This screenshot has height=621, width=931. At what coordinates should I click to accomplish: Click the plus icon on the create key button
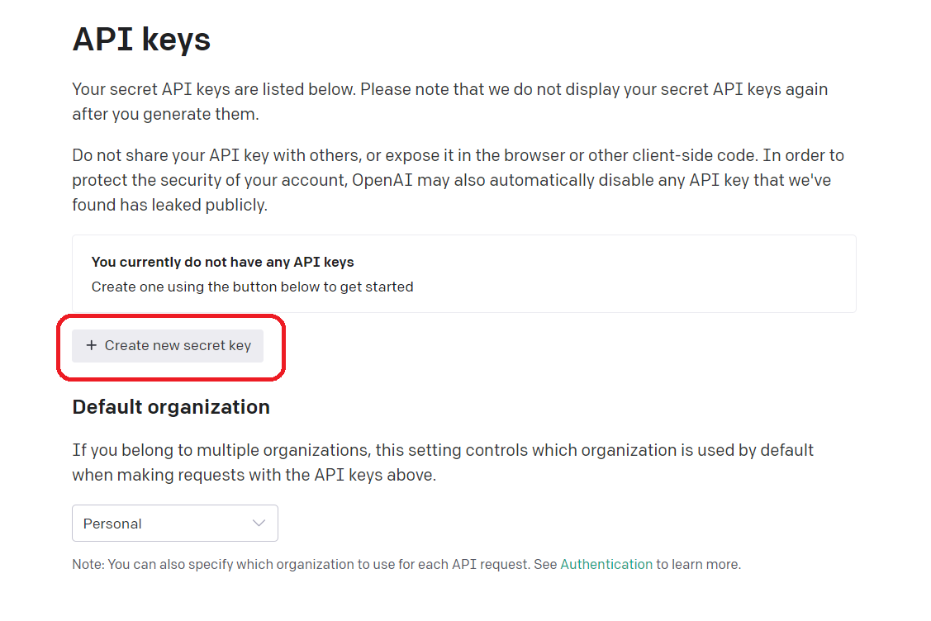(x=92, y=346)
